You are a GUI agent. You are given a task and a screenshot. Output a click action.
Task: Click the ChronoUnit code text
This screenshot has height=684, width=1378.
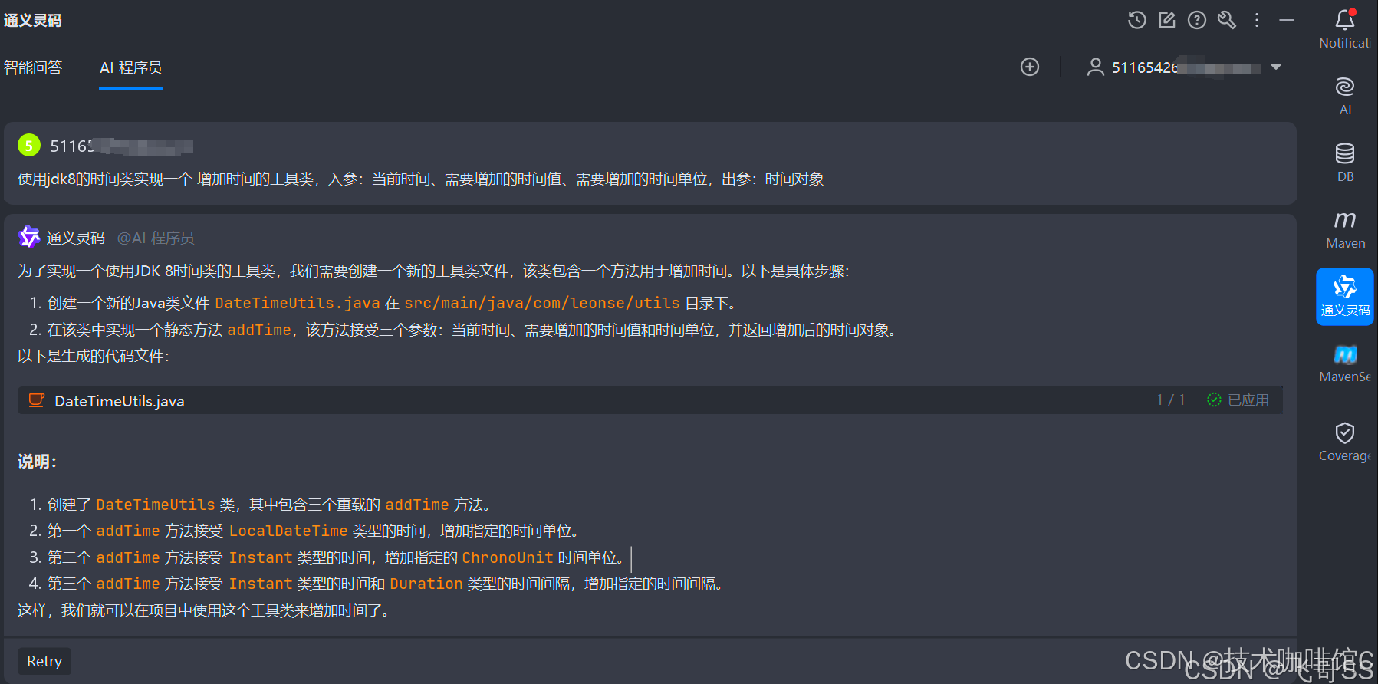tap(508, 557)
